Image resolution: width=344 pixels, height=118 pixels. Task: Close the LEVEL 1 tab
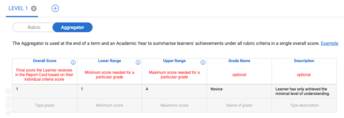tap(34, 8)
